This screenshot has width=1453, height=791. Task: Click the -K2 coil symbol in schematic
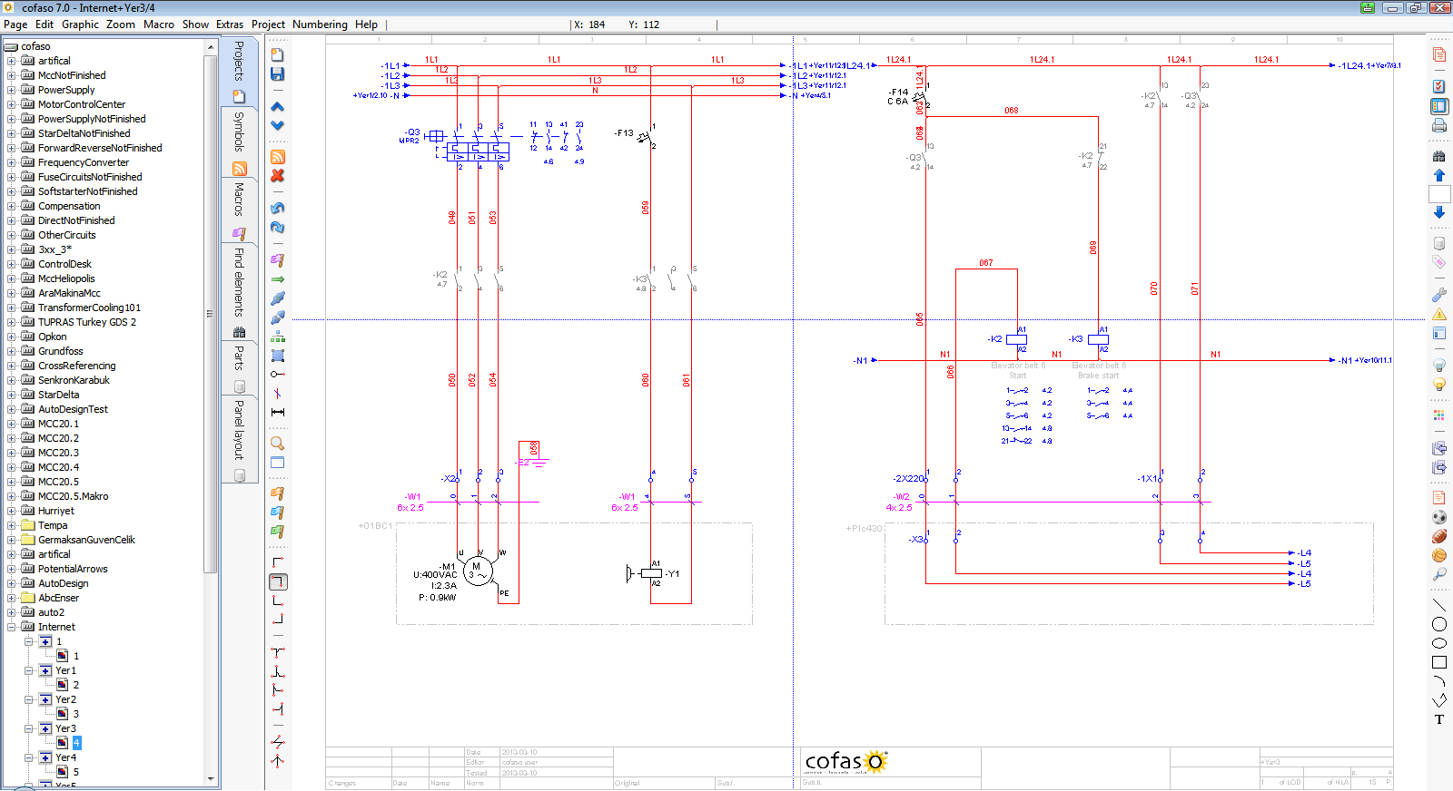[1017, 339]
